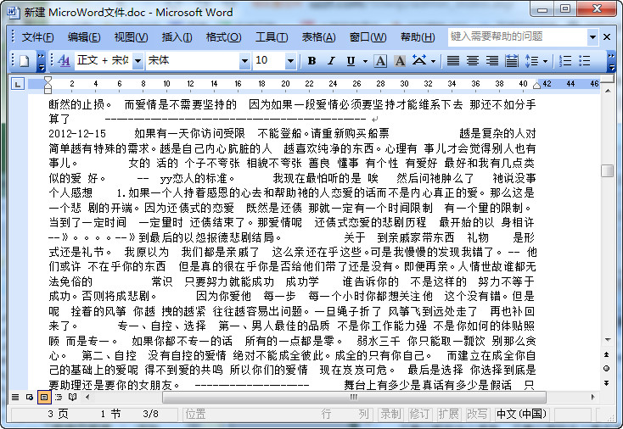Open the character scaling dropdown arrow
Viewport: 623px width, 429px height.
click(x=433, y=61)
